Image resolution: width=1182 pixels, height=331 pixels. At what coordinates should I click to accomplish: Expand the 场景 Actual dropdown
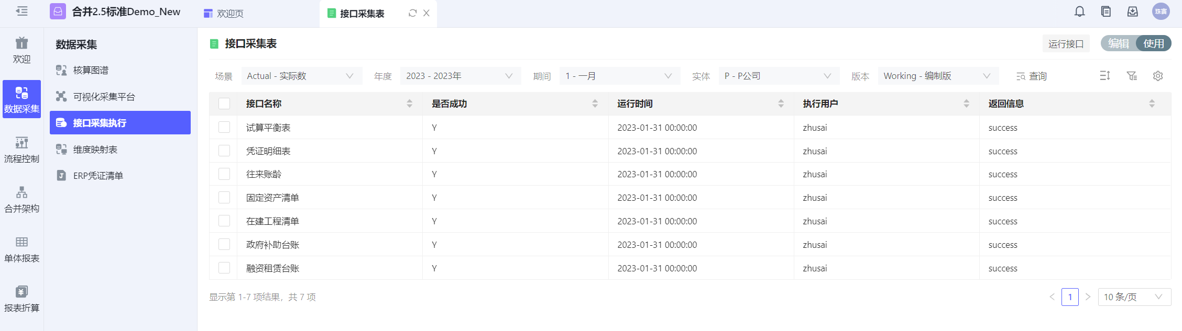301,76
